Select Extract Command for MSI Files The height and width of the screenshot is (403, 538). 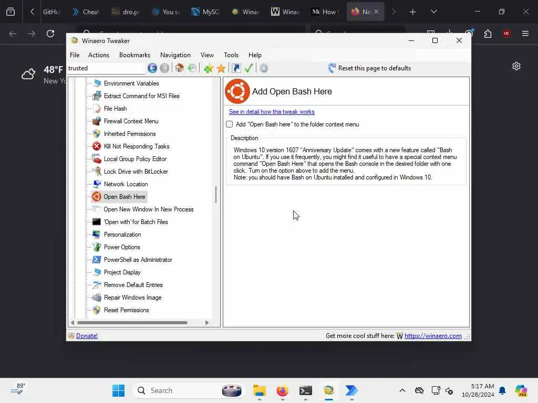141,96
